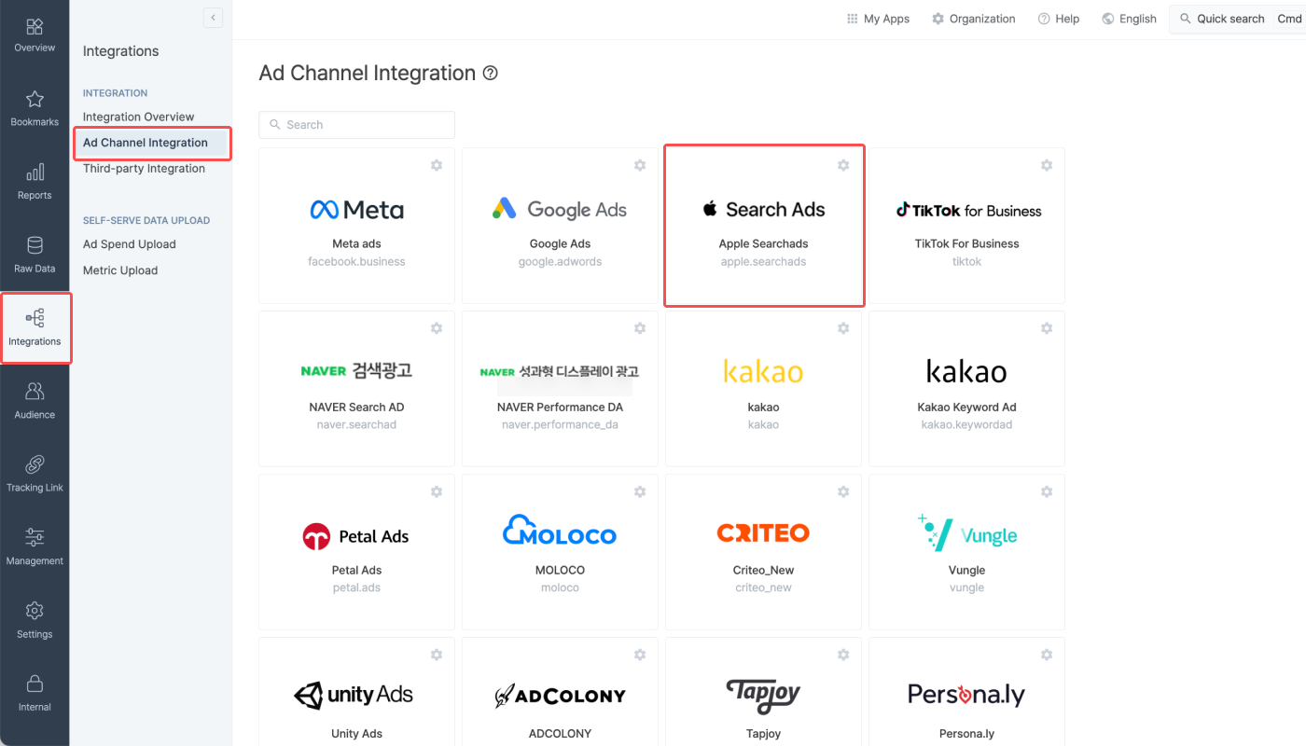Open gear settings on Unity Ads card

437,655
